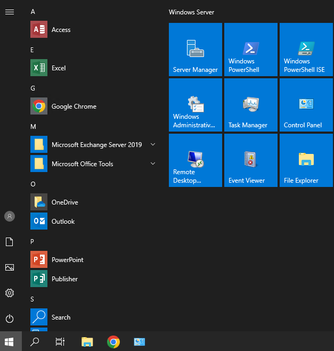The width and height of the screenshot is (334, 351).
Task: Click the Windows Server tile group title
Action: pyautogui.click(x=191, y=12)
